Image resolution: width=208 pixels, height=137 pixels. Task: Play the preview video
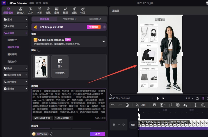158,98
